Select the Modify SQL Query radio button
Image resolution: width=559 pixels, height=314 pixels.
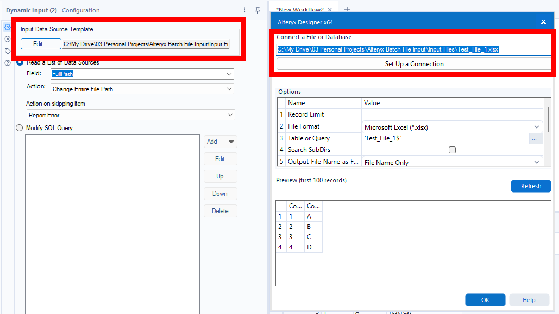tap(19, 127)
